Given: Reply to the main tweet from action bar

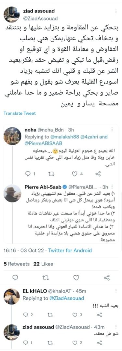Looking at the screenshot, I should coord(15,278).
